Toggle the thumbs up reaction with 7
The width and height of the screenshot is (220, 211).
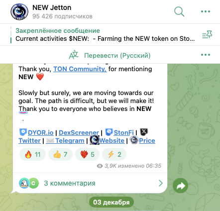click(x=60, y=154)
